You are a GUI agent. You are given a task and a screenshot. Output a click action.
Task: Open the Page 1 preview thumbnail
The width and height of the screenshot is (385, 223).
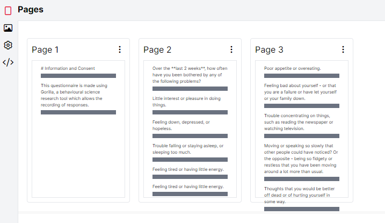78,129
